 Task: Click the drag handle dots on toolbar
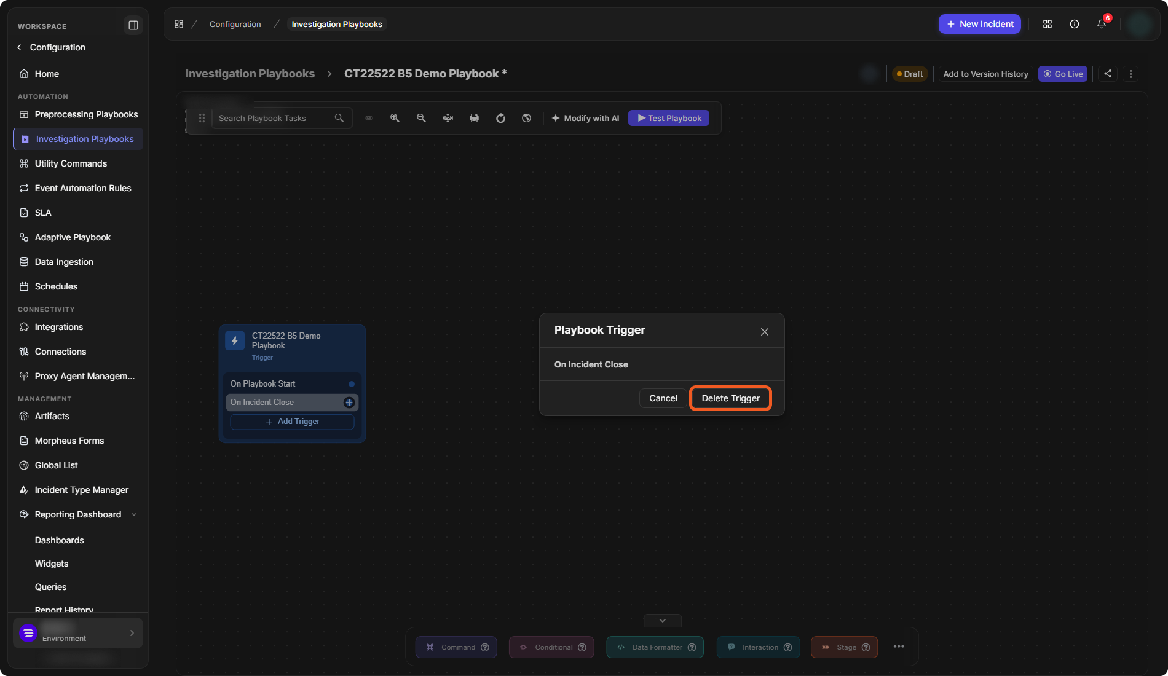(x=202, y=118)
